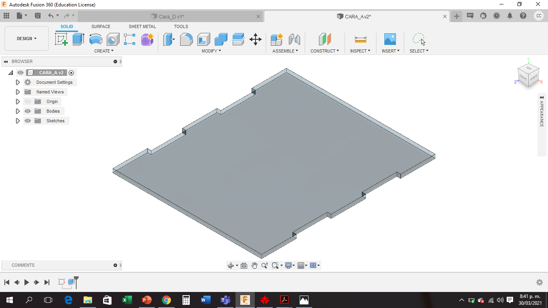Image resolution: width=548 pixels, height=308 pixels.
Task: Select the Press Pull tool
Action: [x=169, y=39]
